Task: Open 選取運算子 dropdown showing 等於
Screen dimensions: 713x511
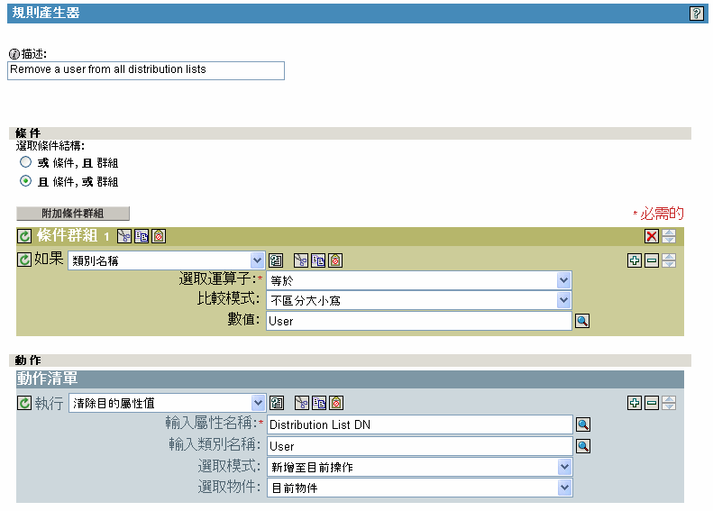Action: coord(418,280)
